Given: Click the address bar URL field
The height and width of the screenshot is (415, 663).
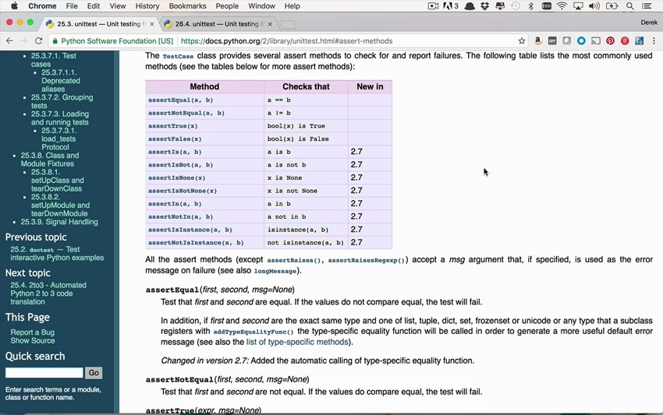Looking at the screenshot, I should 287,41.
